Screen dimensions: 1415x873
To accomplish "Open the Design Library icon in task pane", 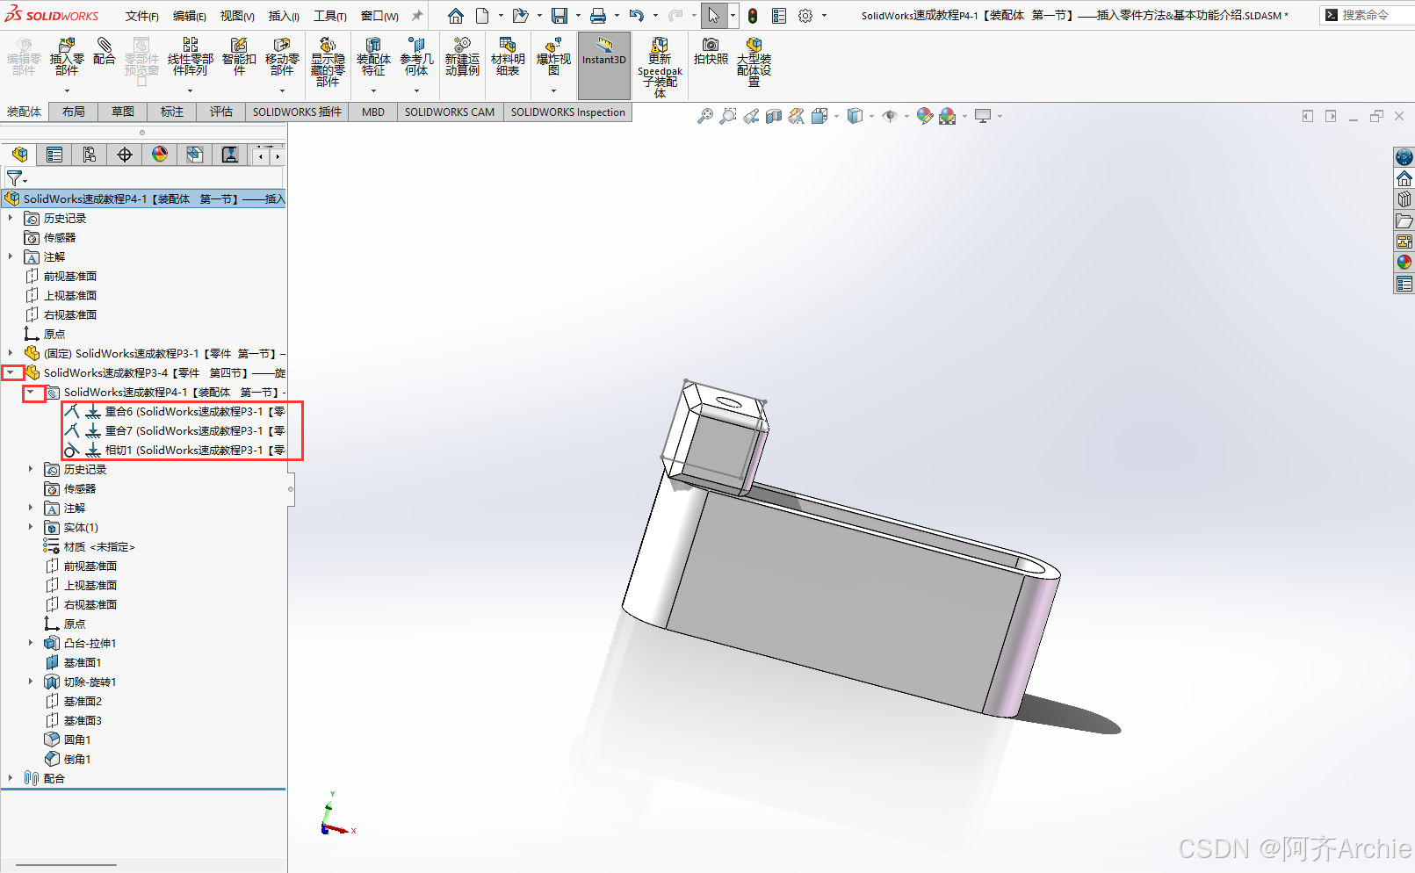I will (1404, 199).
